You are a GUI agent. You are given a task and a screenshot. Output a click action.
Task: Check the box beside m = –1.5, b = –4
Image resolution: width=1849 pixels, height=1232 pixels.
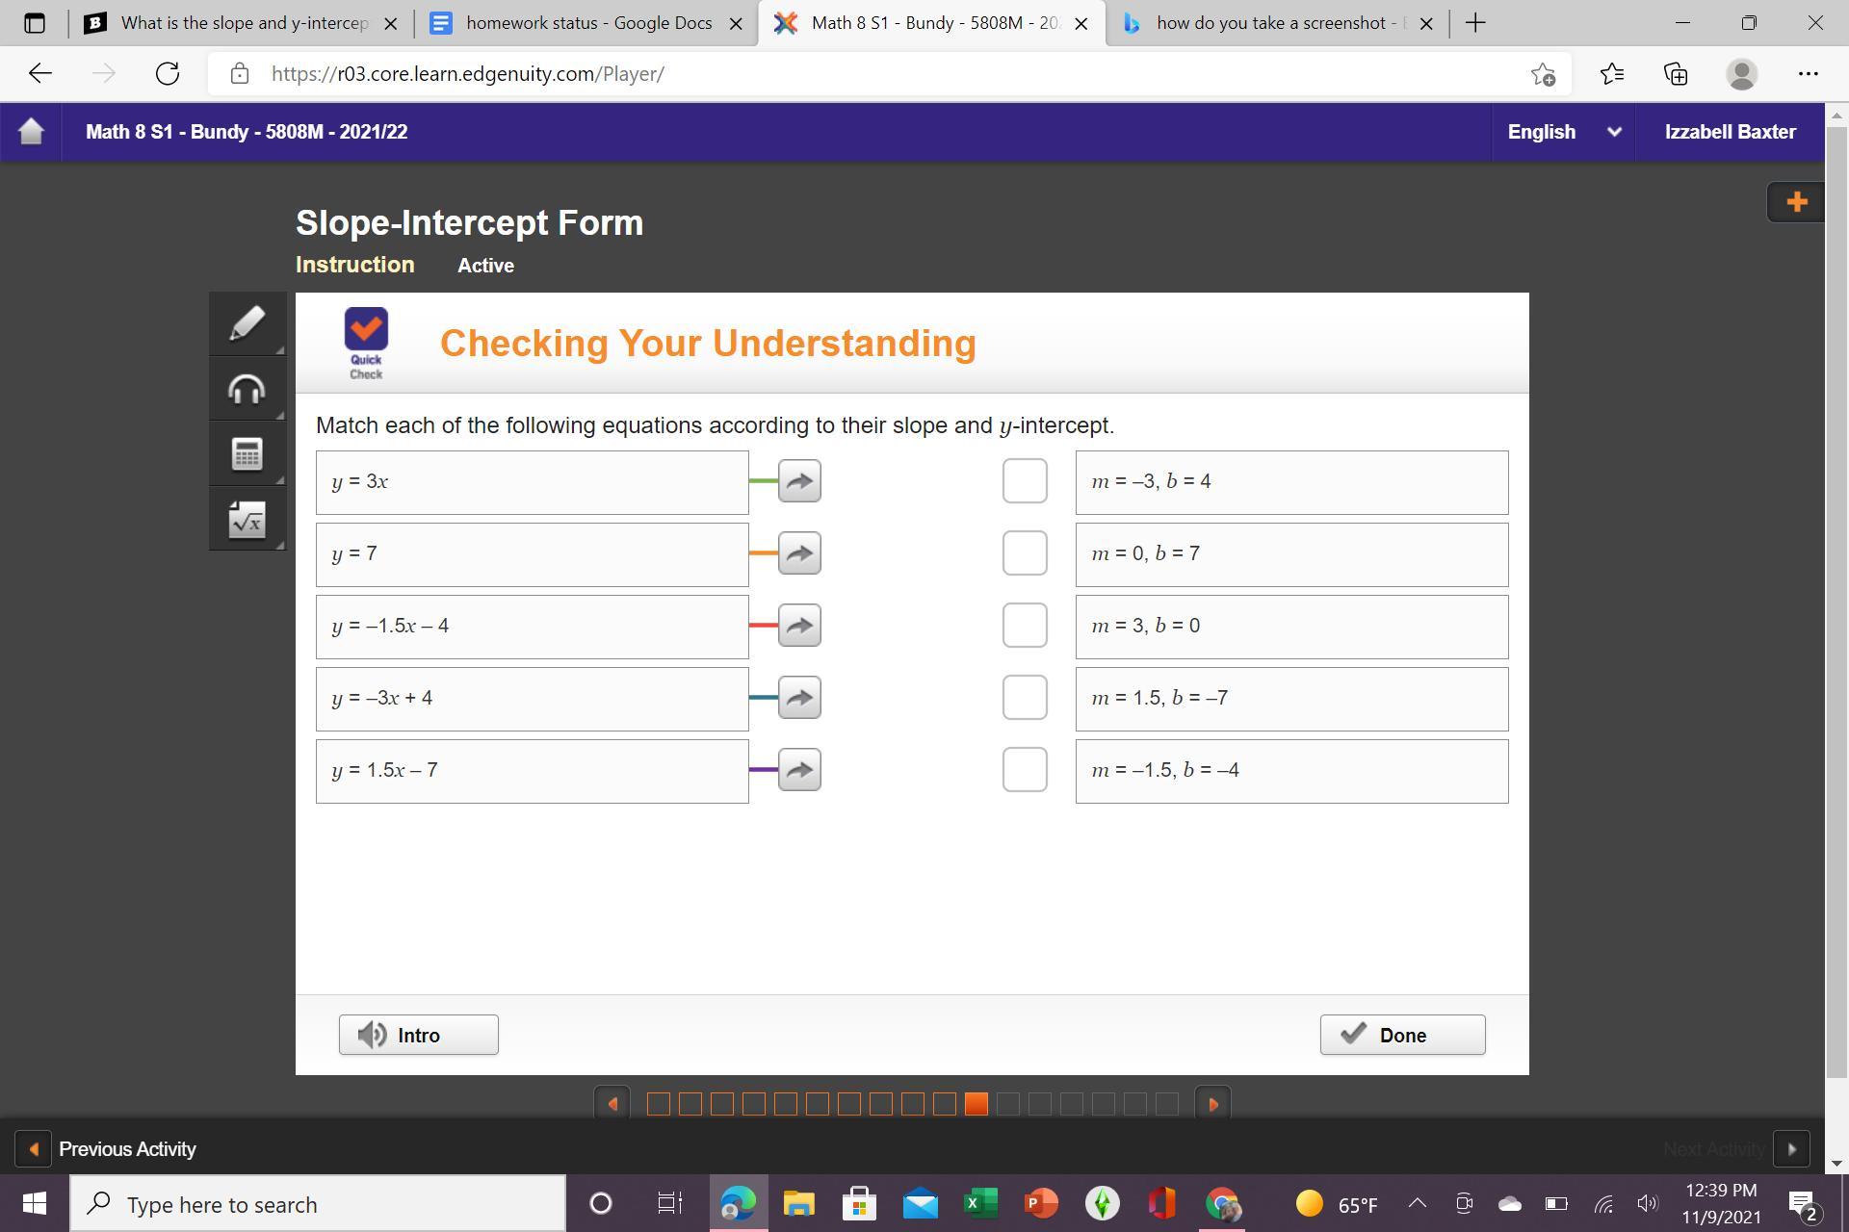click(1025, 770)
